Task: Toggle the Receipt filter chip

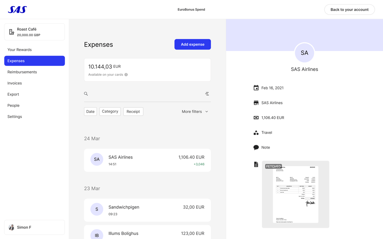Action: point(133,111)
